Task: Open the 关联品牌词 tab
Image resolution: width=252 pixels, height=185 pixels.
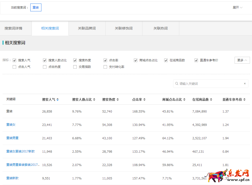Action: 87,28
